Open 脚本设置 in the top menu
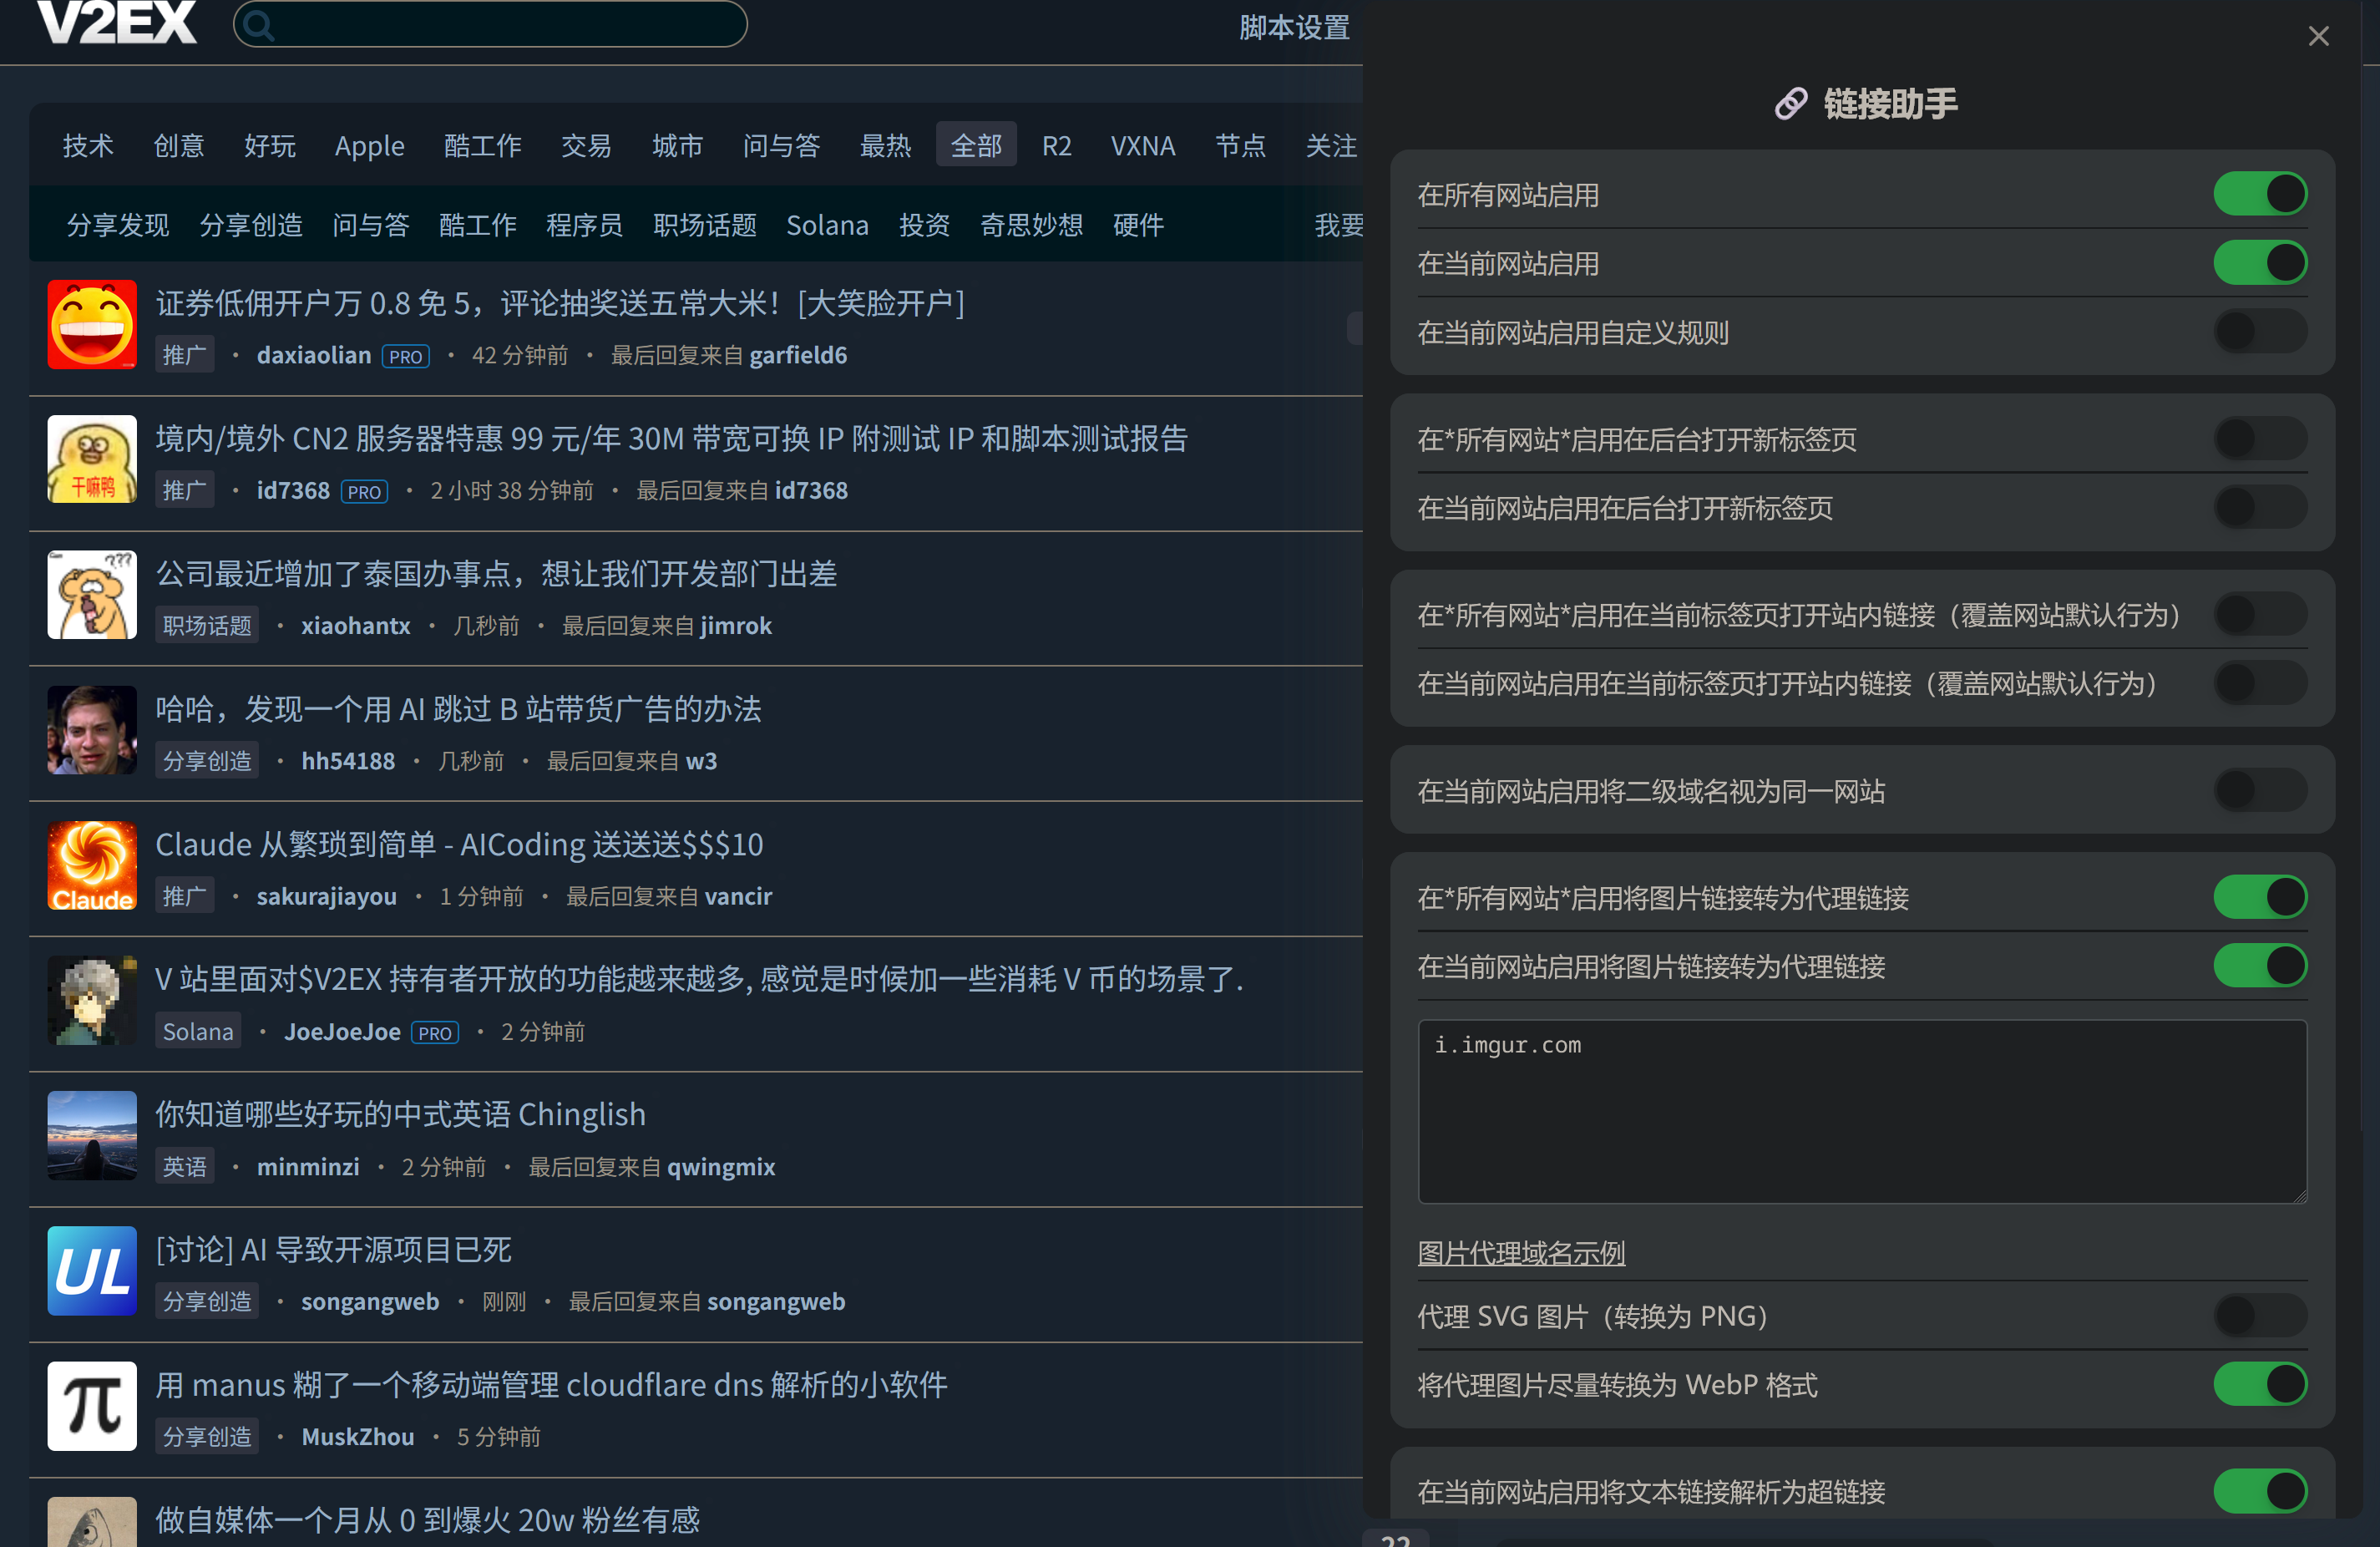This screenshot has width=2380, height=1547. pyautogui.click(x=1294, y=29)
